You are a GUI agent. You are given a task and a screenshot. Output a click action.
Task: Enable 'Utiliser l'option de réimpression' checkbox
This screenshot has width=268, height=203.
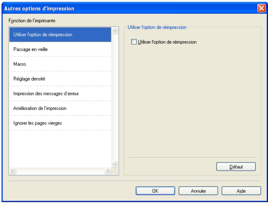[x=134, y=42]
